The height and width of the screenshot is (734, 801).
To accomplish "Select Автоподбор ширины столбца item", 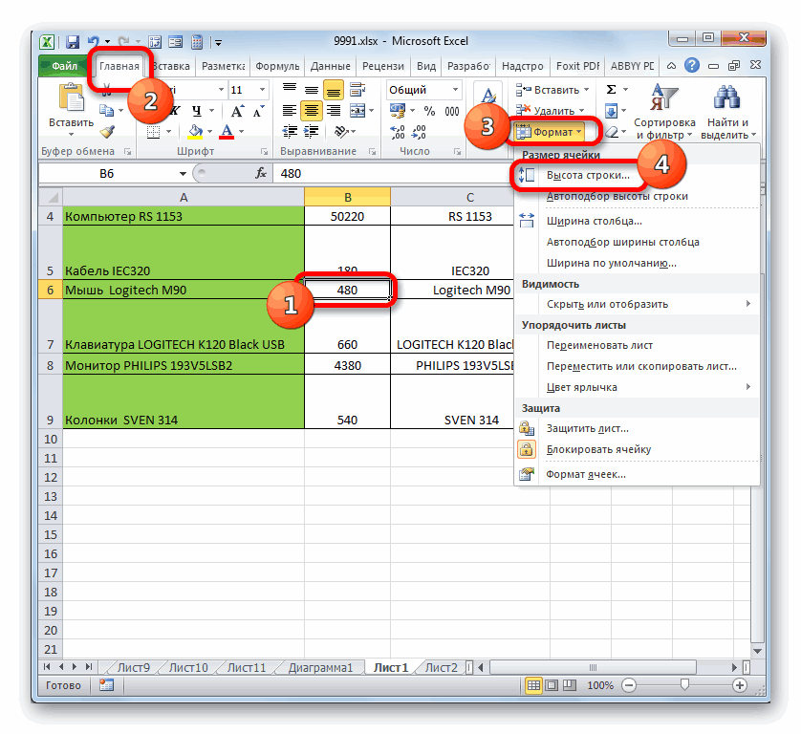I will 637,242.
